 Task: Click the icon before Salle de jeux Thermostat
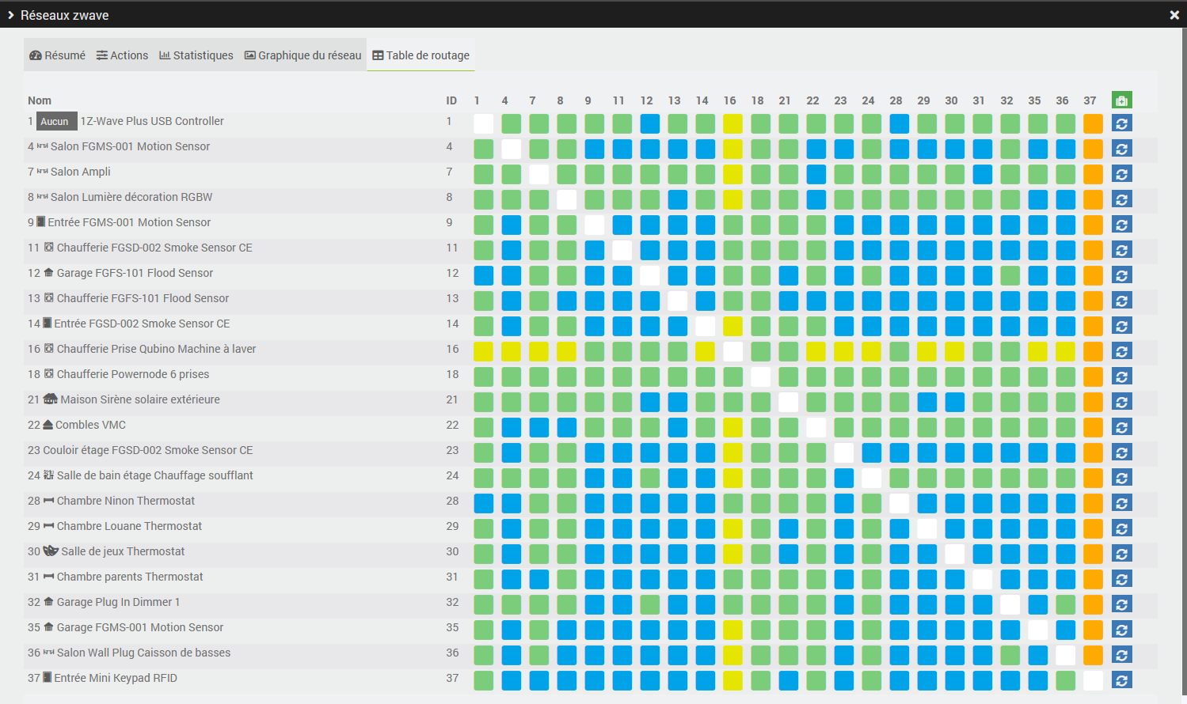(51, 551)
